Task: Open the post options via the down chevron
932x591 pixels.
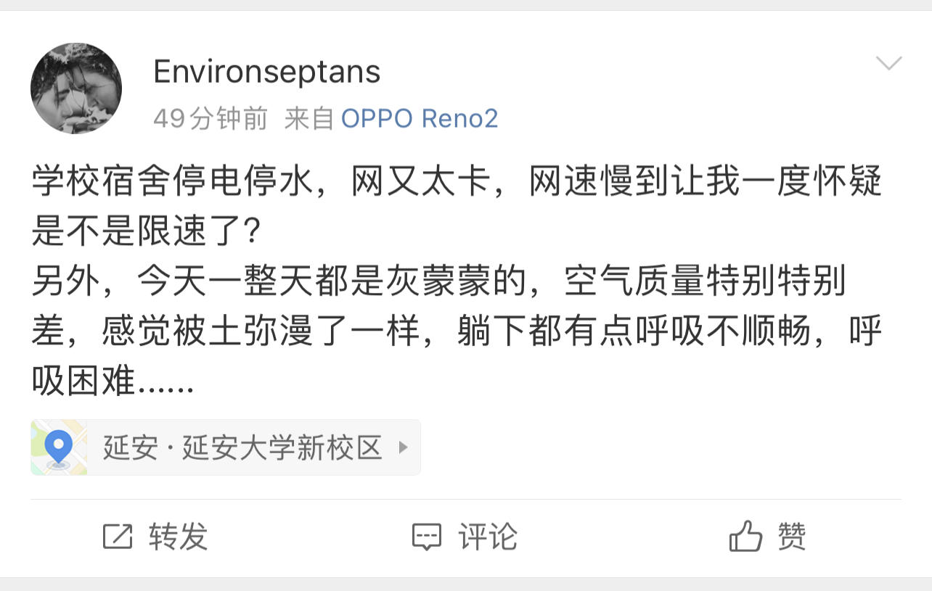Action: click(888, 64)
